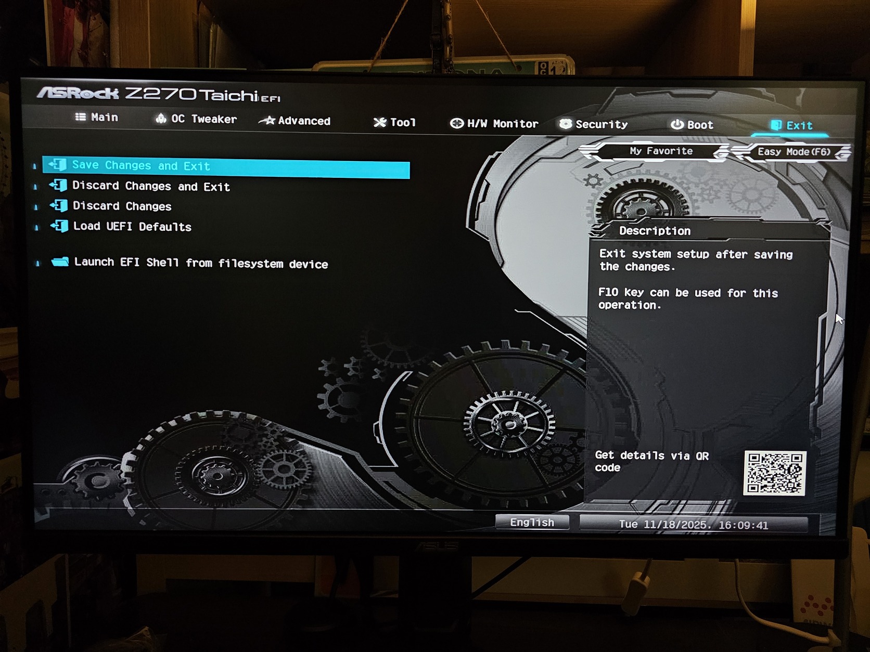The height and width of the screenshot is (652, 870).
Task: Click the folder icon for EFI Shell
Action: pyautogui.click(x=60, y=261)
